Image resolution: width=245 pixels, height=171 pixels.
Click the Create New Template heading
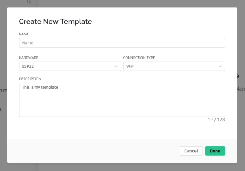[x=55, y=22]
